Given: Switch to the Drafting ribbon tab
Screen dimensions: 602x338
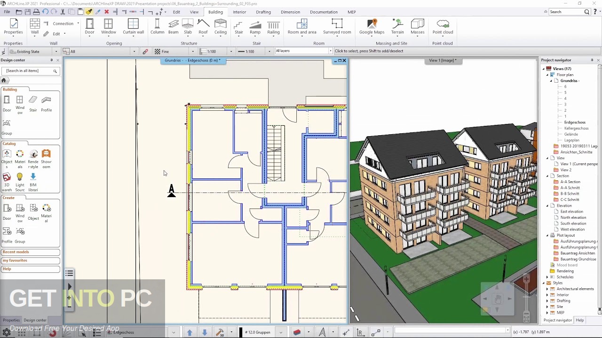Looking at the screenshot, I should coord(263,12).
